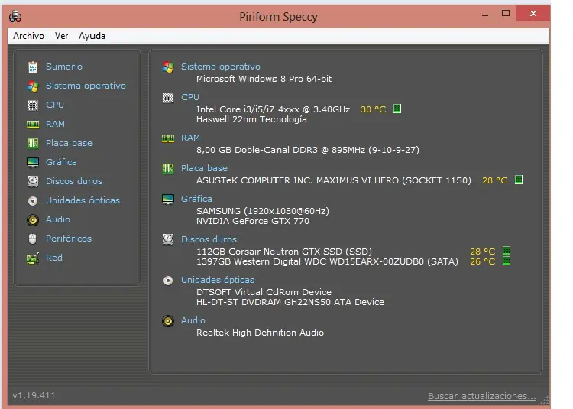Open Red section in the sidebar

[53, 258]
